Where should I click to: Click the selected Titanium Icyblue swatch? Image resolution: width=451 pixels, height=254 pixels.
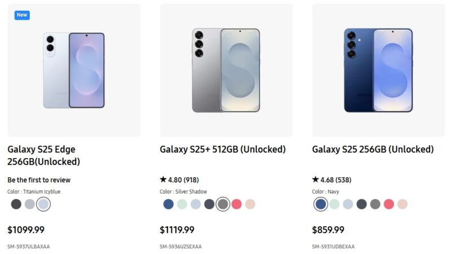tap(43, 204)
